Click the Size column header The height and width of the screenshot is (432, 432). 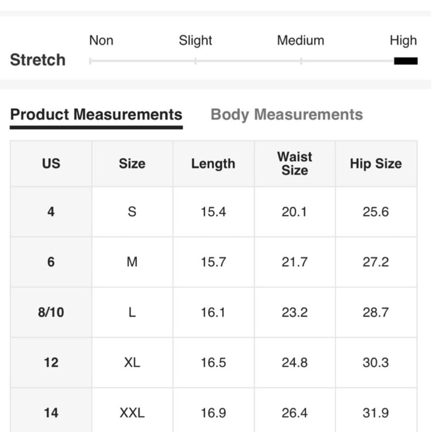click(132, 164)
